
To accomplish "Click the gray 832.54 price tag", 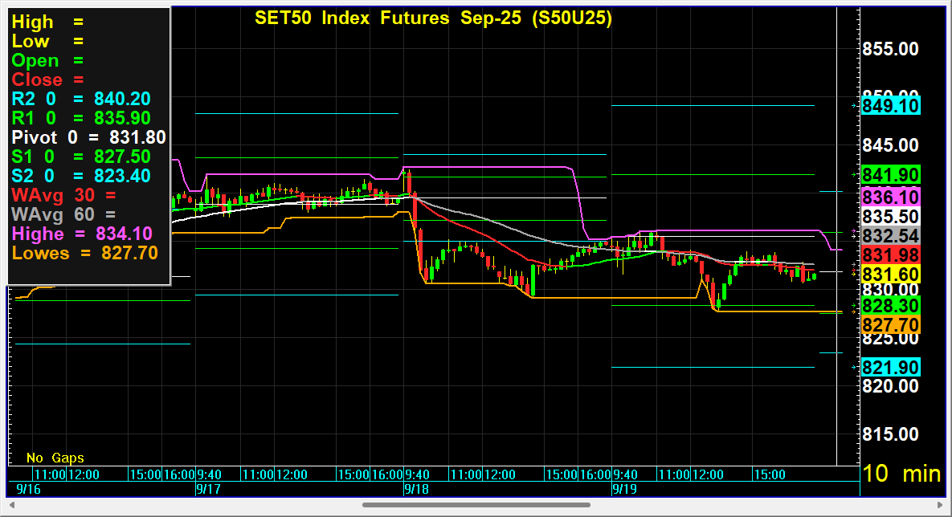I will (x=891, y=235).
